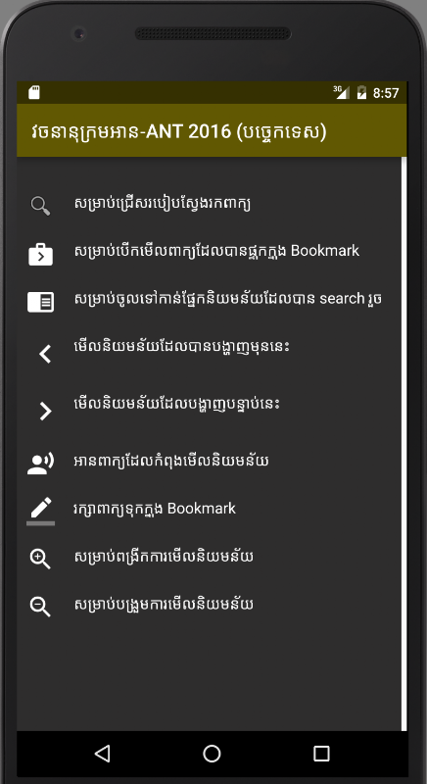The width and height of the screenshot is (427, 784).
Task: Tap the text beside the zoom out icon
Action: coord(164,604)
